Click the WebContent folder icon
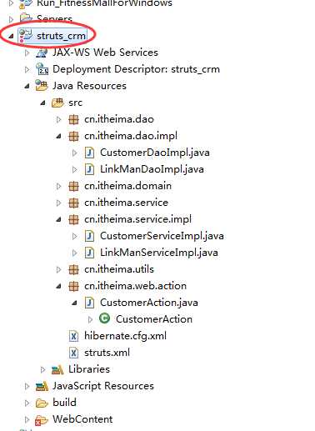315x431 pixels. [42, 420]
